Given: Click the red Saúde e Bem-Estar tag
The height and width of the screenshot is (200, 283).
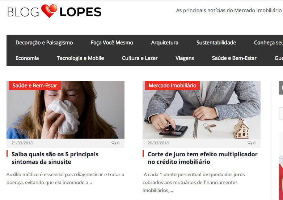Looking at the screenshot, I should [x=35, y=85].
